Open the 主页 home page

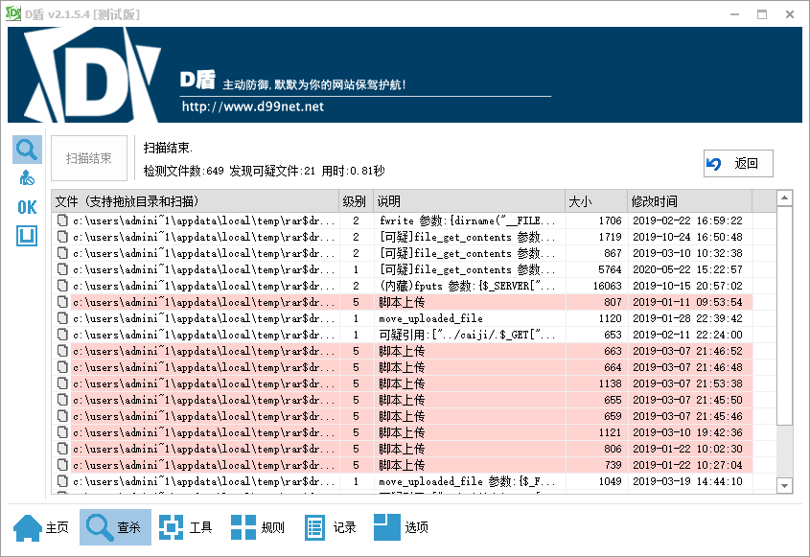coord(38,526)
